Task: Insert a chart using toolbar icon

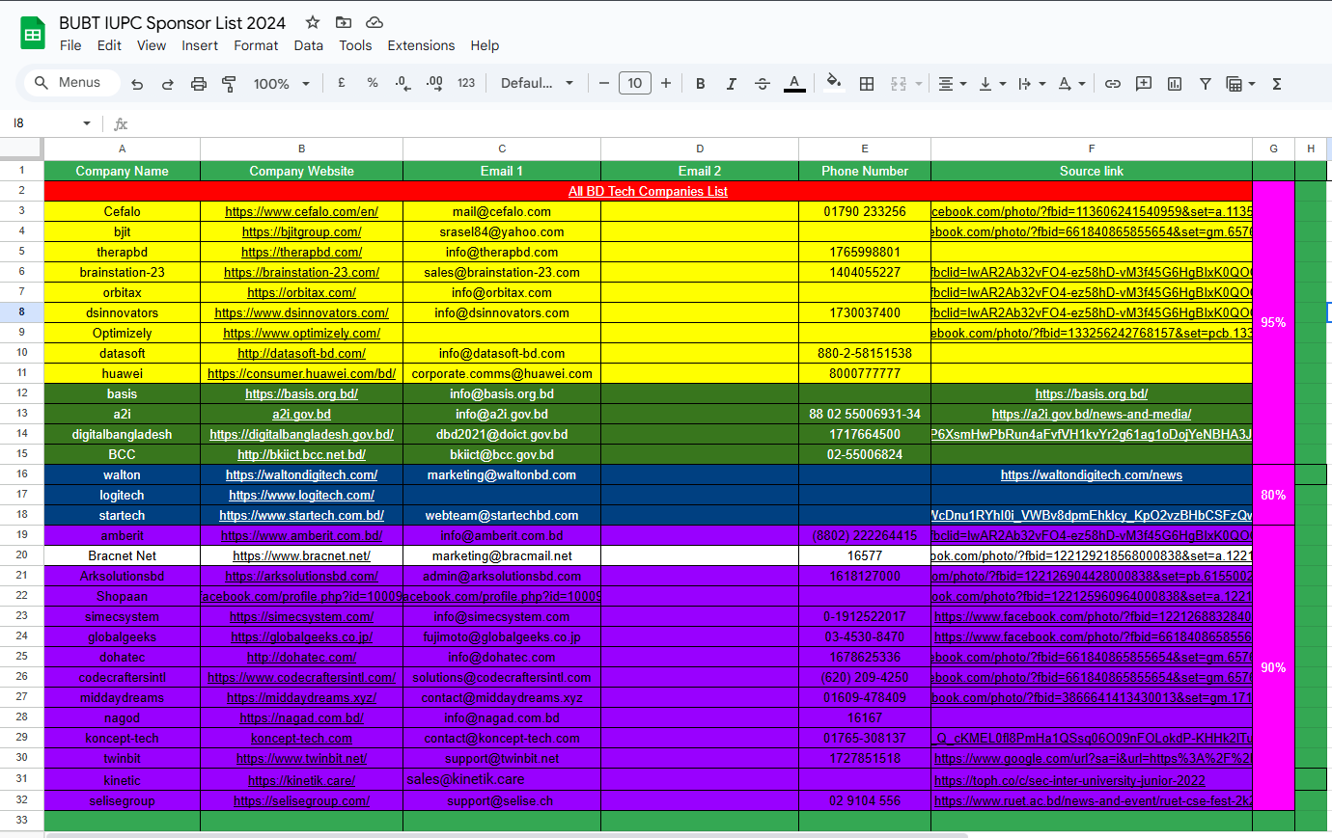Action: 1175,84
